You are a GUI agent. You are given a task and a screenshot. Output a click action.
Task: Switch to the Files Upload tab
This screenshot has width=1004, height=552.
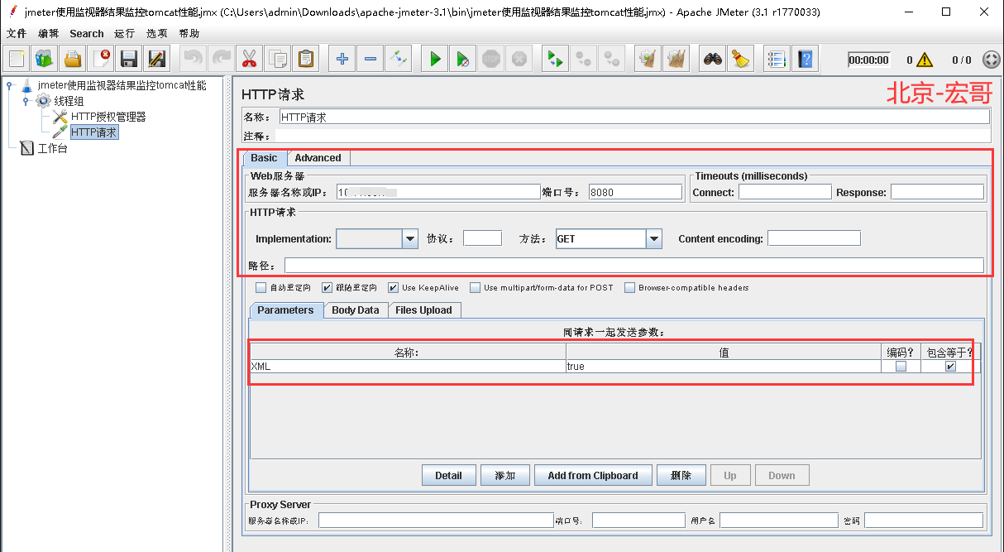pyautogui.click(x=423, y=310)
